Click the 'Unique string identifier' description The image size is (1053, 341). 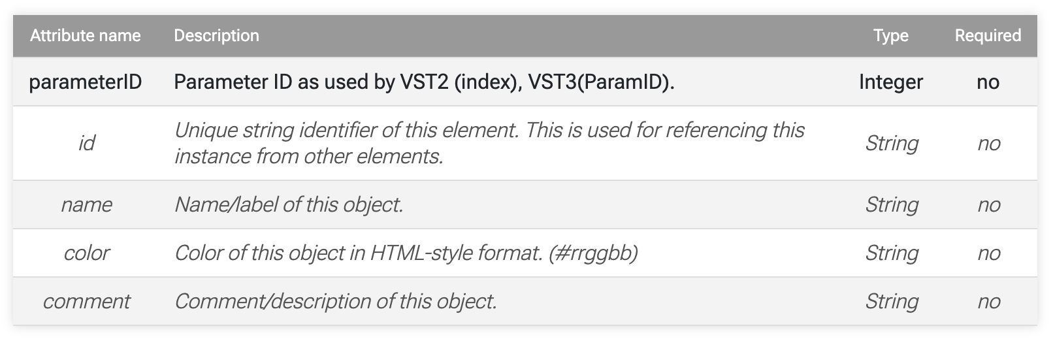click(x=489, y=143)
